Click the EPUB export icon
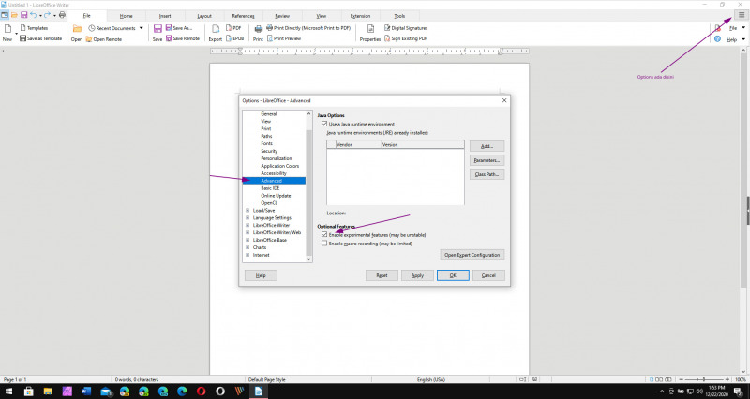The width and height of the screenshot is (750, 399). (232, 38)
